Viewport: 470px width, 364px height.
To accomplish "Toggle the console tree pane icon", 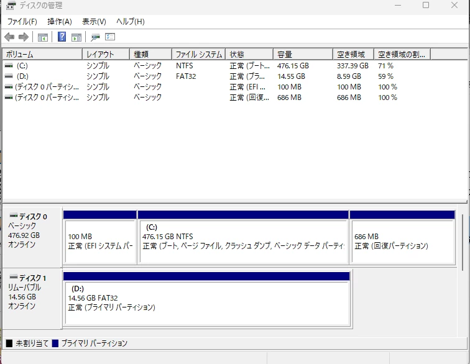I will (43, 37).
